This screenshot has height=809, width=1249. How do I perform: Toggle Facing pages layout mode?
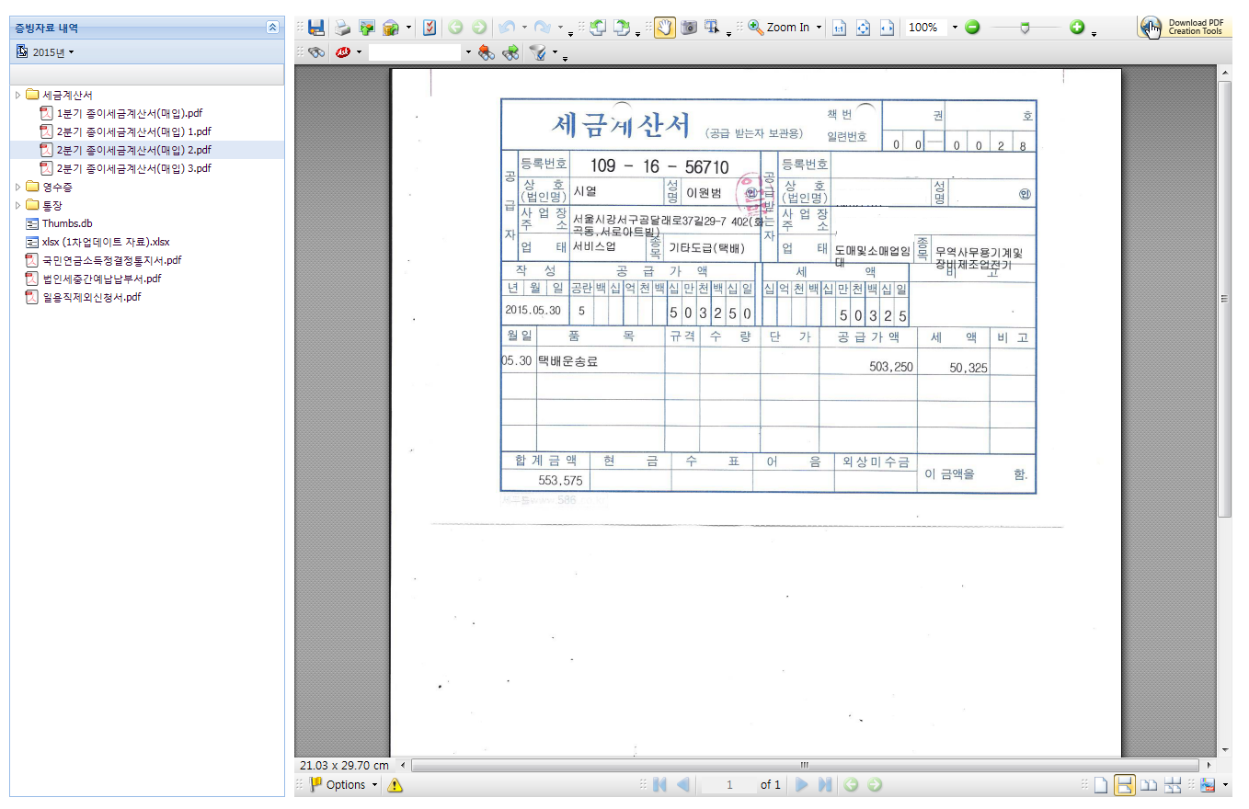pyautogui.click(x=1149, y=785)
